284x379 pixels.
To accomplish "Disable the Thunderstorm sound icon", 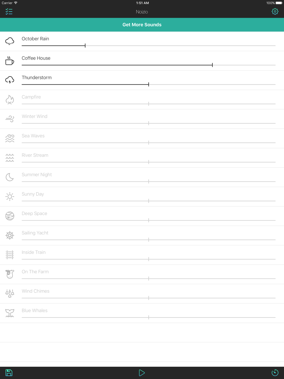I will pos(10,80).
